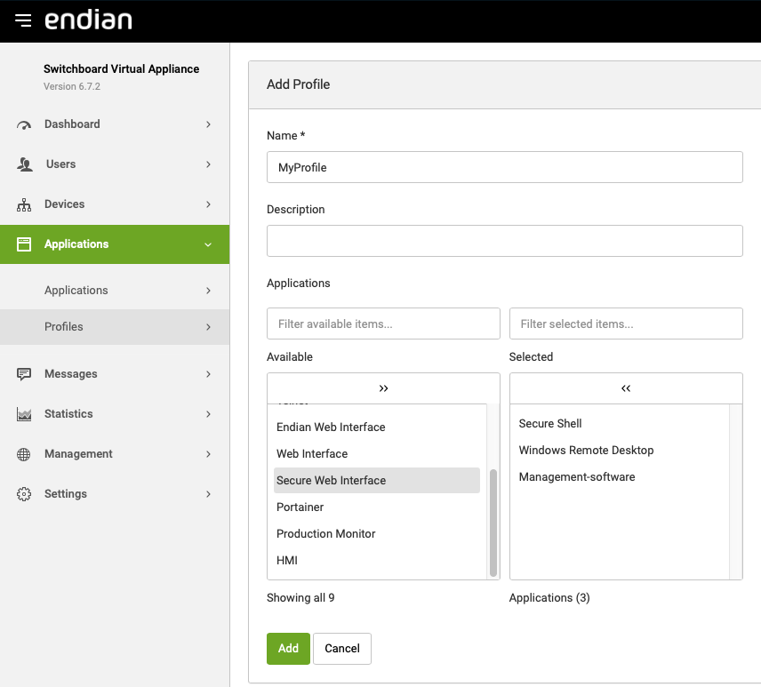Move all available items with >> button

(x=383, y=388)
